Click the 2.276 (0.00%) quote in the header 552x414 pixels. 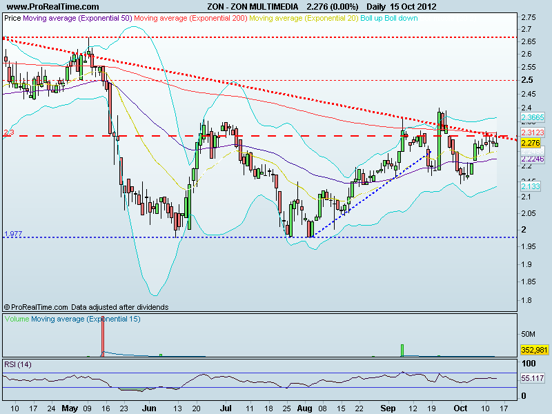click(333, 7)
